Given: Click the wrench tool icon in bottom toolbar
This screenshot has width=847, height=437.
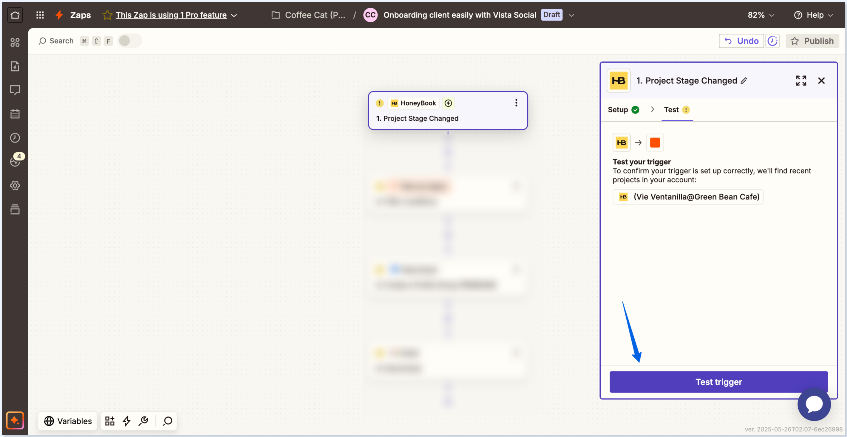Looking at the screenshot, I should tap(144, 421).
